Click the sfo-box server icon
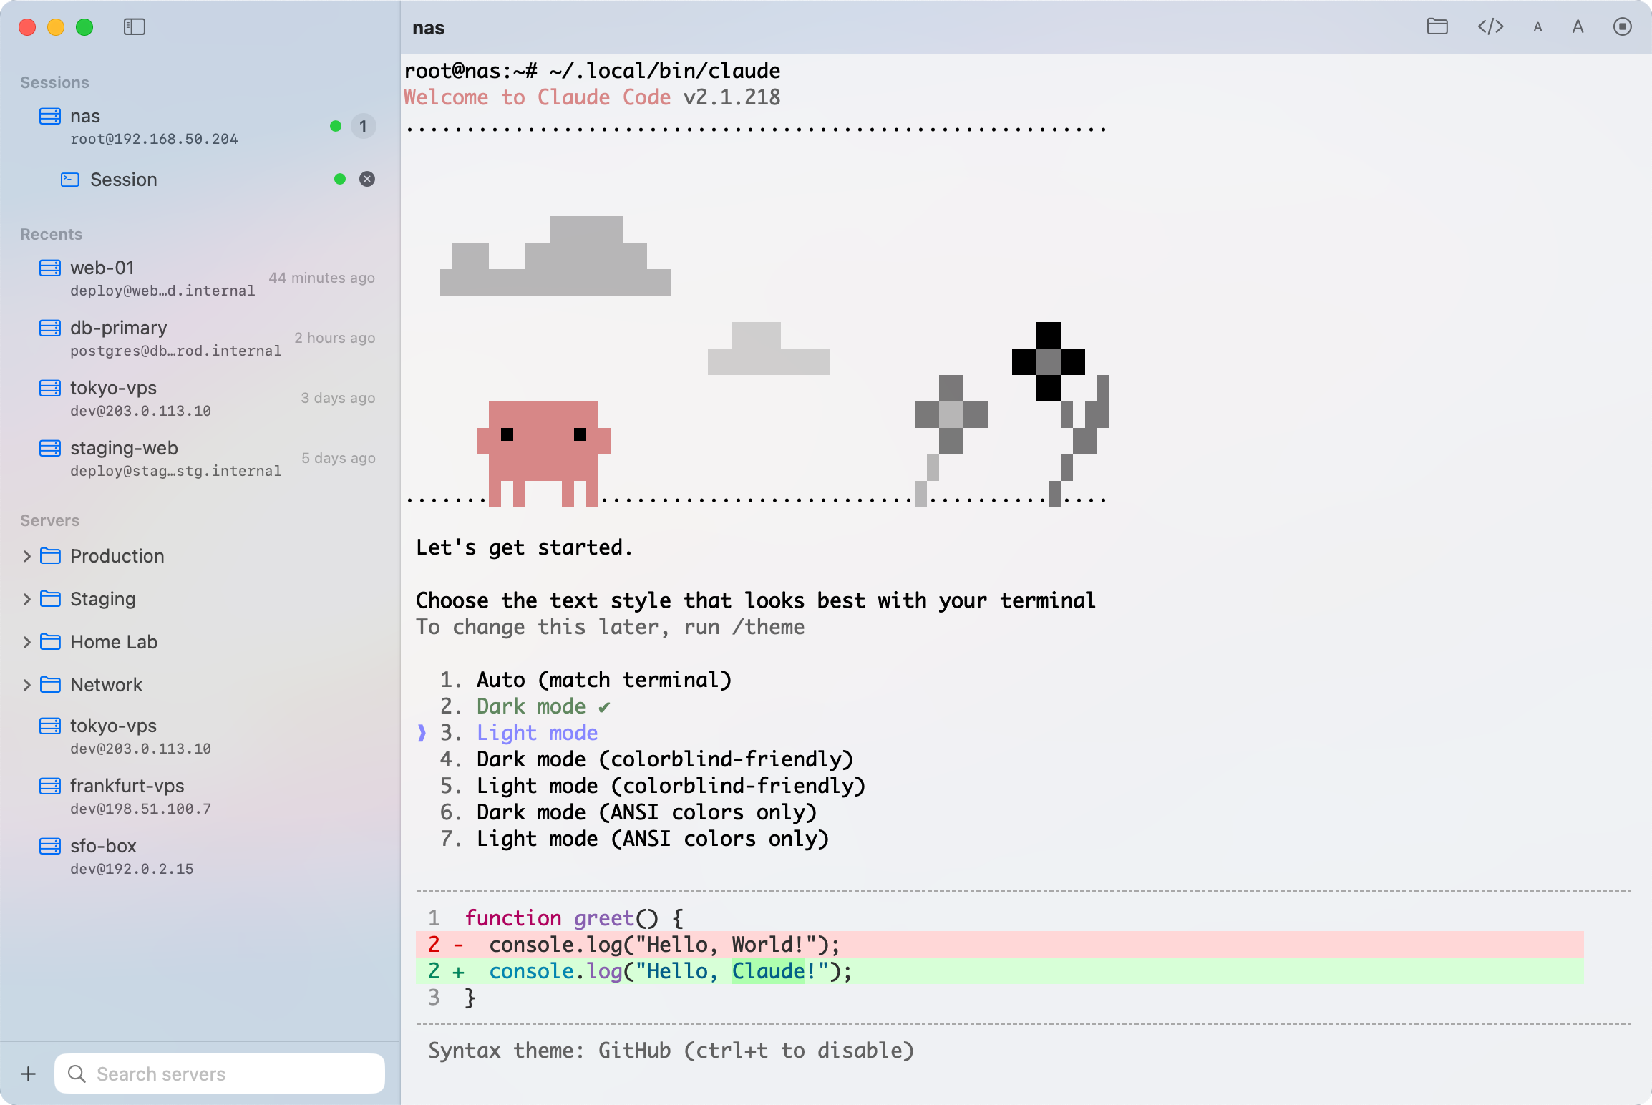Image resolution: width=1652 pixels, height=1105 pixels. [x=50, y=846]
